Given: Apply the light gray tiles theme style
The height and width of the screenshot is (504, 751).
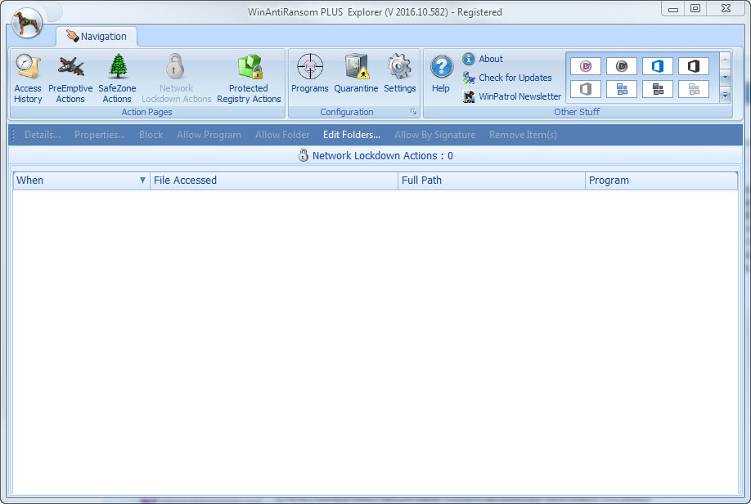Looking at the screenshot, I should point(694,89).
